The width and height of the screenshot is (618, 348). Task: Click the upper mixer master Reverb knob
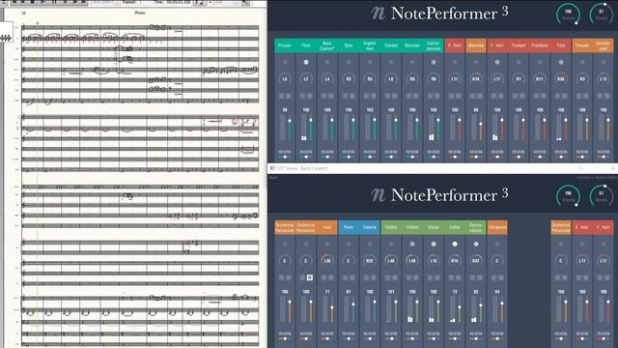click(601, 14)
